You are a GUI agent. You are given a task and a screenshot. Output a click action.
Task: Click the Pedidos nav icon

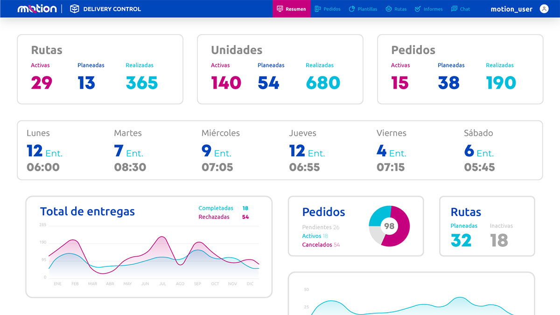318,9
